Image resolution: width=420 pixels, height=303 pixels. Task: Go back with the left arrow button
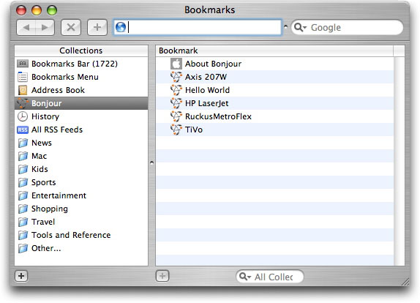click(x=26, y=27)
